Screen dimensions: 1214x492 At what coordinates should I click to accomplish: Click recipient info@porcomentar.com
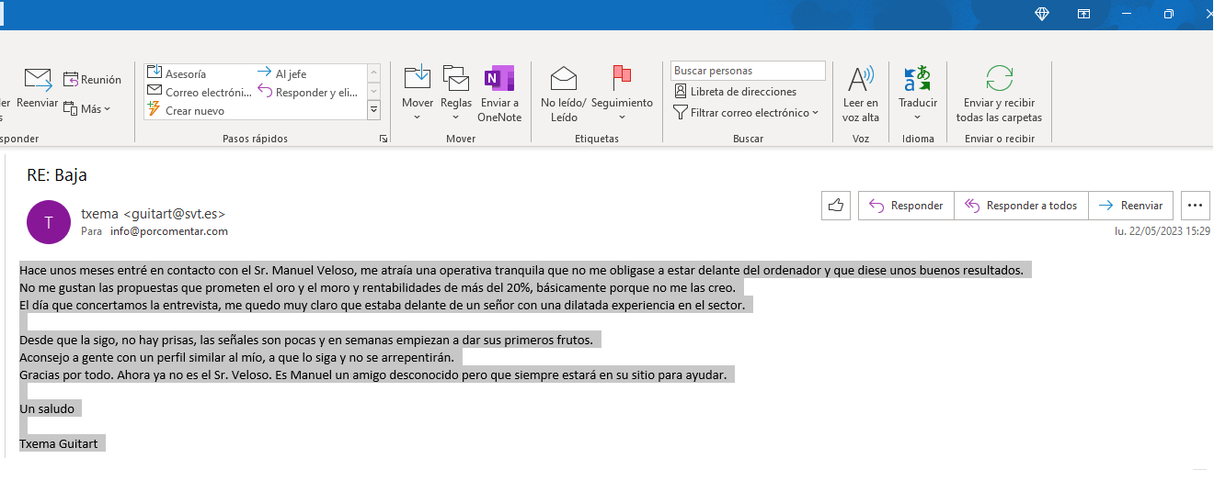pyautogui.click(x=169, y=231)
